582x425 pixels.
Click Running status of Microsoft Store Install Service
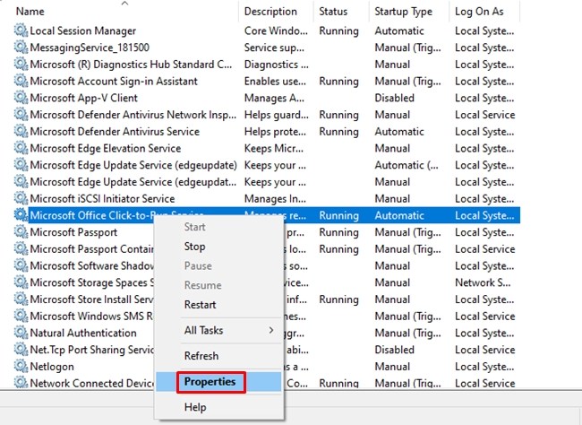pyautogui.click(x=338, y=299)
